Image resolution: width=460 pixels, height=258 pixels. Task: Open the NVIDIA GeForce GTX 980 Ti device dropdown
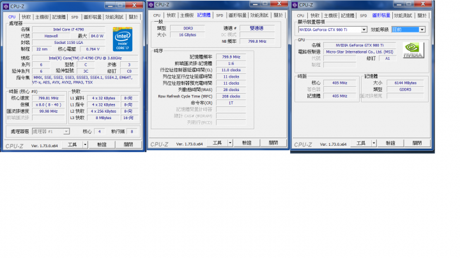click(x=364, y=29)
